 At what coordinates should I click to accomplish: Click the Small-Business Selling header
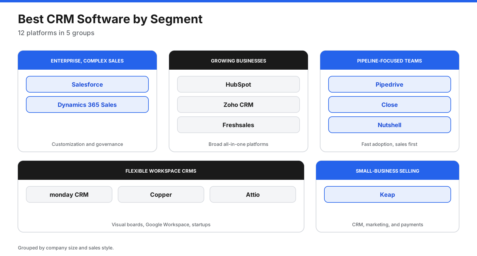point(388,171)
